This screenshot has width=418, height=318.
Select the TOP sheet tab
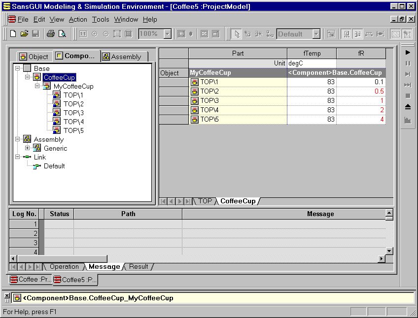coord(205,201)
